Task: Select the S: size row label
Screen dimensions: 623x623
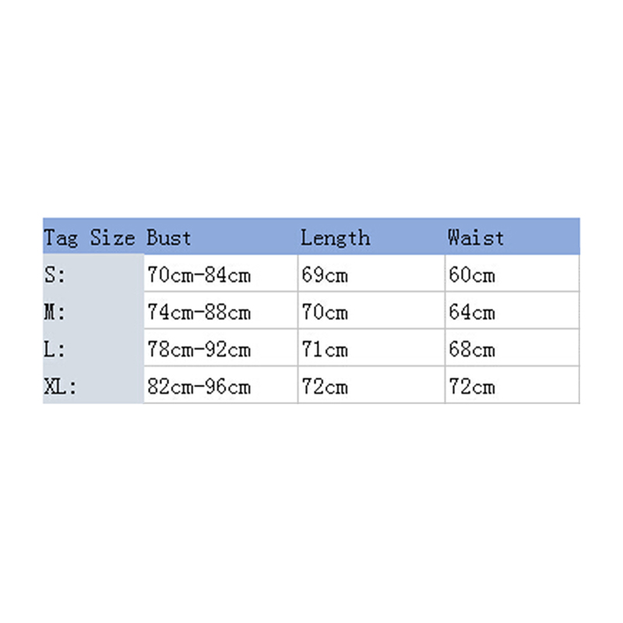Action: point(55,275)
